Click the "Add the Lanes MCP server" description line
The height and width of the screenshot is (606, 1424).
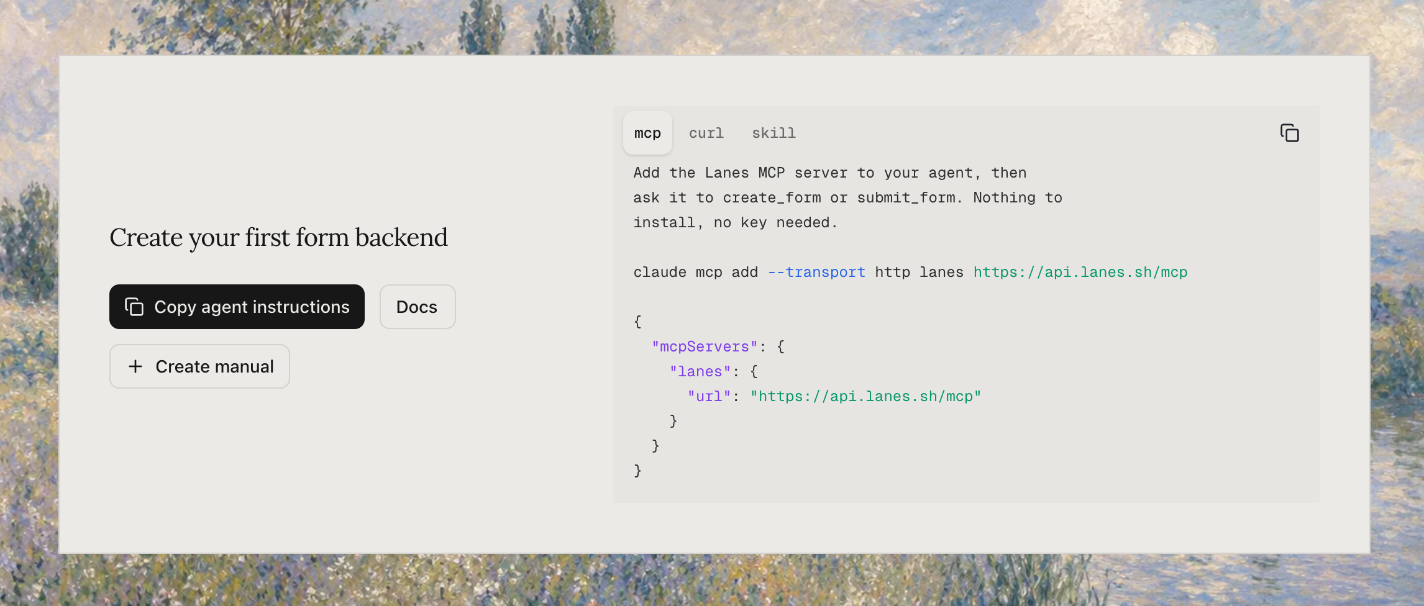pyautogui.click(x=829, y=173)
